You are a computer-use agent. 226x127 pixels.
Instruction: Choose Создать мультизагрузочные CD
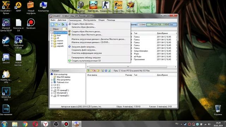pos(99,61)
